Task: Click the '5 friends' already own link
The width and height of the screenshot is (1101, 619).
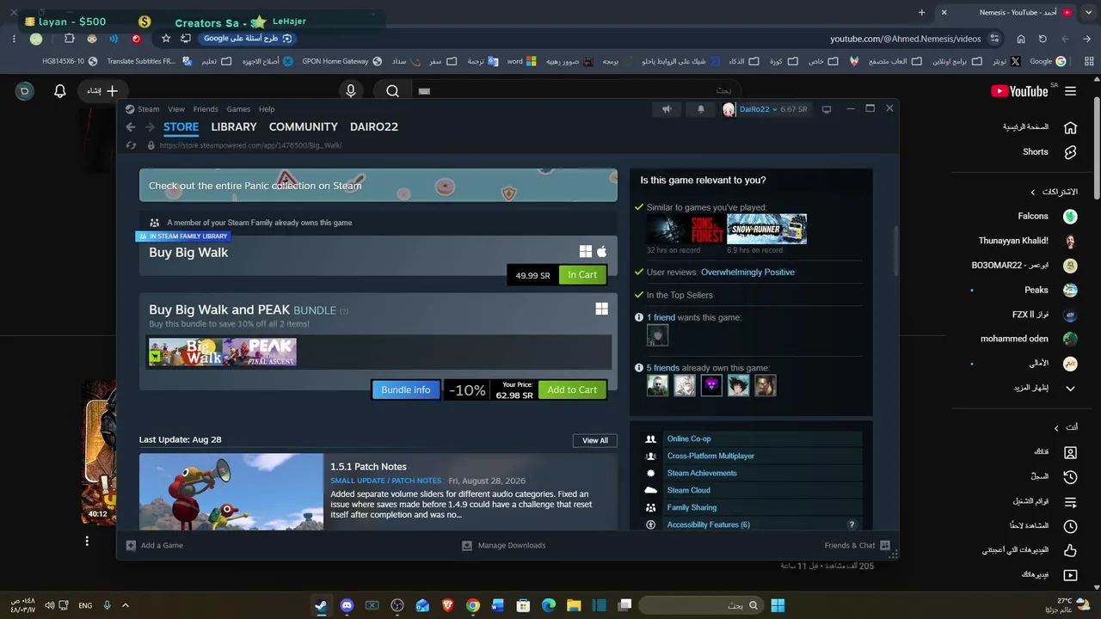Action: (663, 368)
